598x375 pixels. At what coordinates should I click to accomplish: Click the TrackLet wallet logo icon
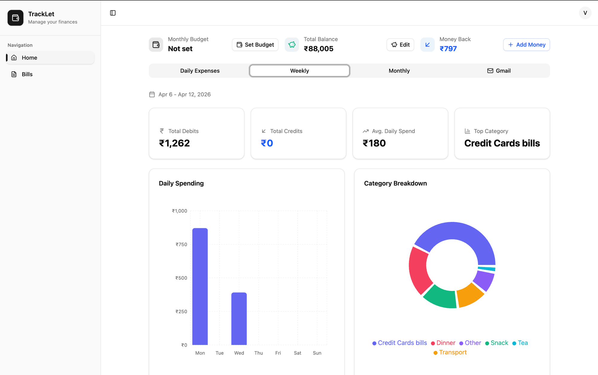16,18
